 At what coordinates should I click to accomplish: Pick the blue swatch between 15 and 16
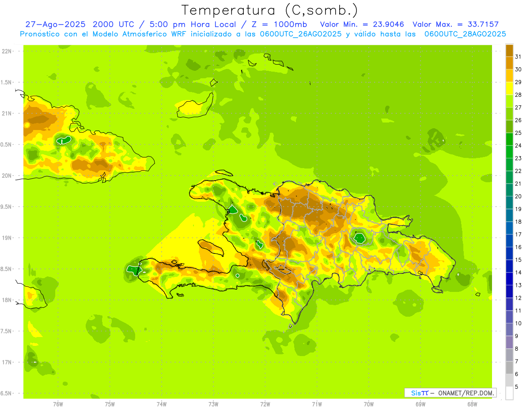point(509,253)
